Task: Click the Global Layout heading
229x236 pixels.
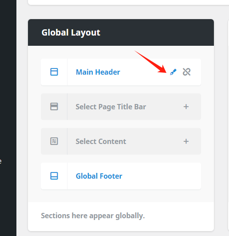Action: click(71, 32)
